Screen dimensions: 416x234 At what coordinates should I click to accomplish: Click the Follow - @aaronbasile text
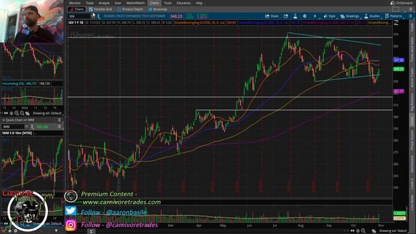[114, 213]
